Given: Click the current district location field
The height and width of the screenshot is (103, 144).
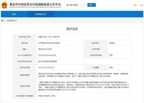Looking at the screenshot, I should coord(76,5).
